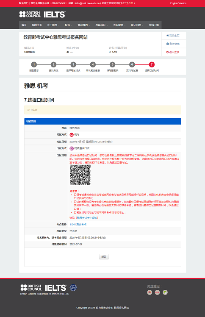Select step 3 circle 选择笔试场次
The width and height of the screenshot is (205, 317).
pyautogui.click(x=73, y=64)
